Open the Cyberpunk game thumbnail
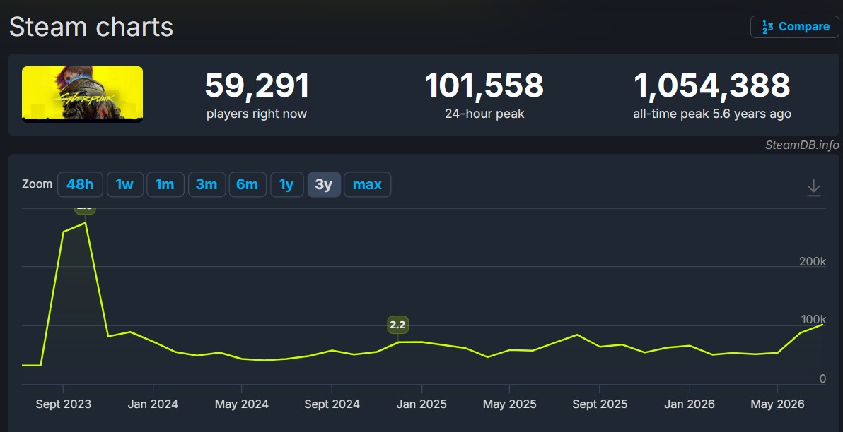This screenshot has height=432, width=843. tap(82, 95)
